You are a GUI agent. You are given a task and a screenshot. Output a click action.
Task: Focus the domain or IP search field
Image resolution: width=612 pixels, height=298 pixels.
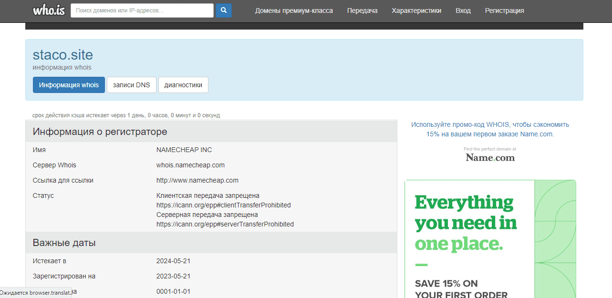coord(142,10)
